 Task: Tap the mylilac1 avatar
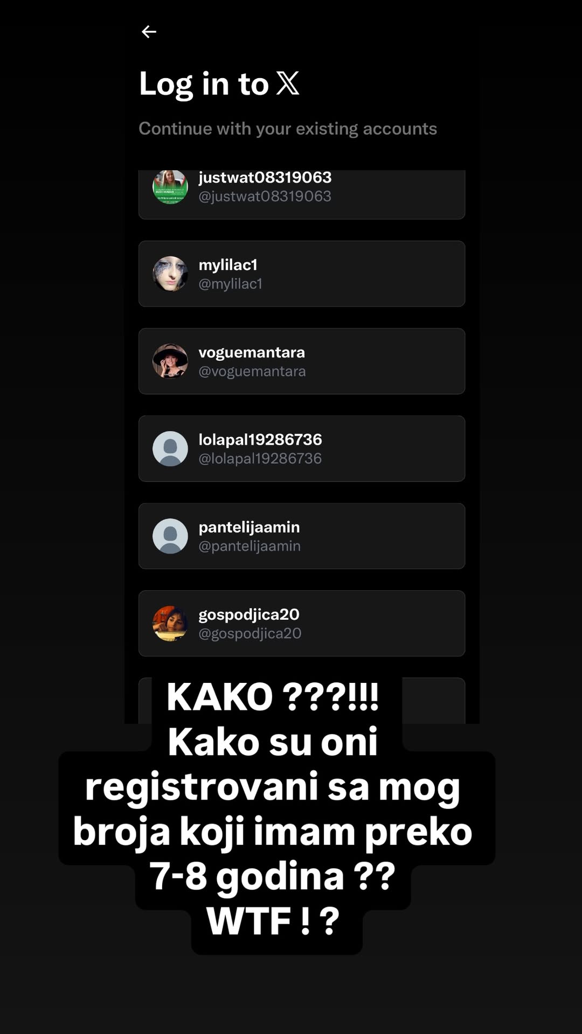170,274
